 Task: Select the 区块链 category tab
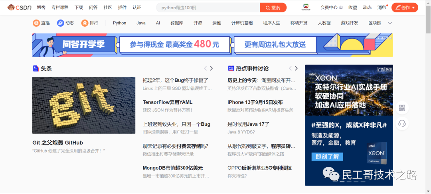tap(375, 23)
